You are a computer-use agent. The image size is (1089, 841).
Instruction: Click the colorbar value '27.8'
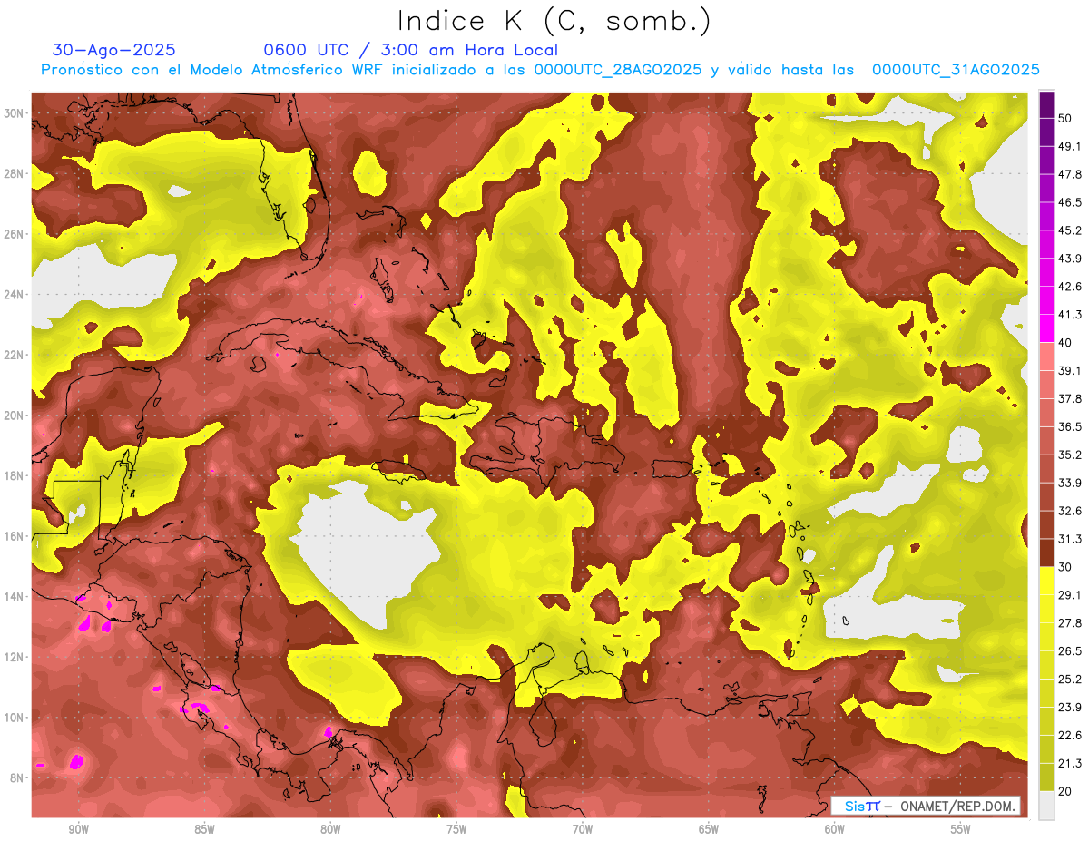coord(1069,624)
